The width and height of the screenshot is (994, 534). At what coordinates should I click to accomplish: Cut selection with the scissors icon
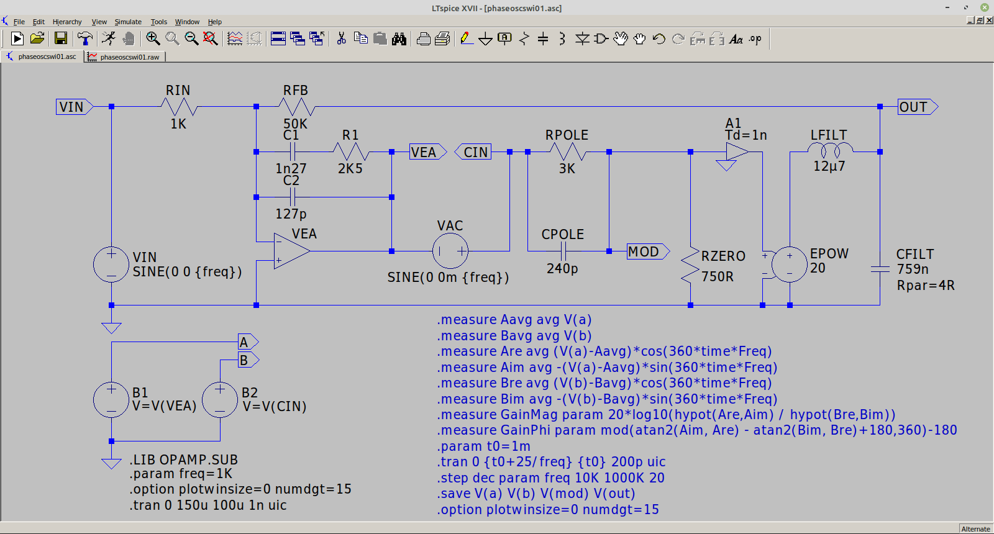click(x=341, y=38)
